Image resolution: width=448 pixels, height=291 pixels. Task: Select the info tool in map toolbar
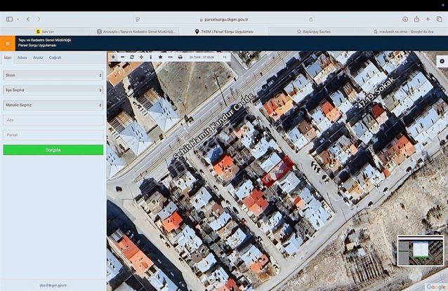(150, 56)
